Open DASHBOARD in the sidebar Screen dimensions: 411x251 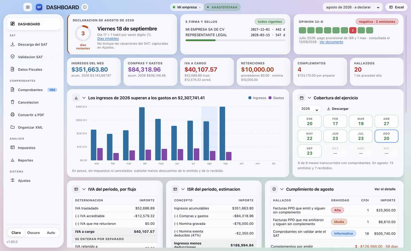coord(33,24)
